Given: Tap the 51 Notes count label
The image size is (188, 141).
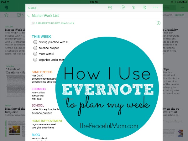Looking at the screenshot, I should (167, 15).
